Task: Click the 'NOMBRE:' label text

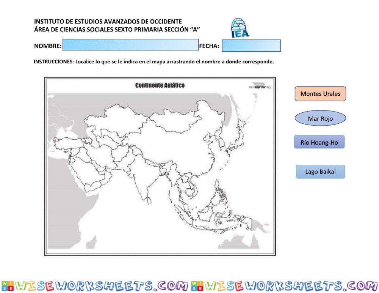Action: click(x=48, y=46)
